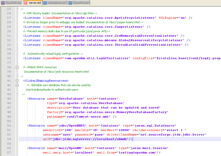Image resolution: width=221 pixels, height=156 pixels.
Task: Collapse the GlobalNamingResources element fold
Action: pyautogui.click(x=17, y=81)
